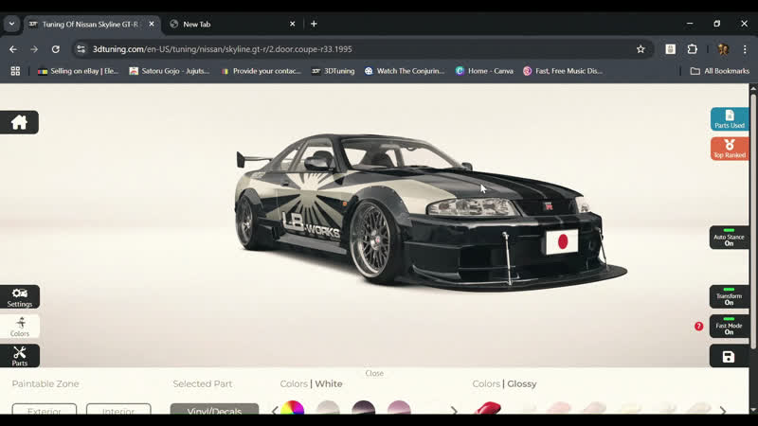The width and height of the screenshot is (758, 426).
Task: Toggle Transform mode off
Action: coord(729,296)
